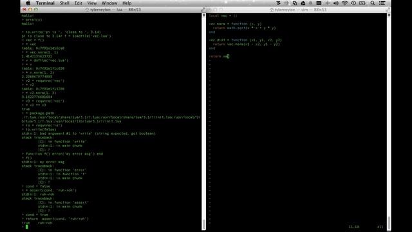Click the 'vec.dist = function' line
Viewport: 412px width, 232px height.
click(x=245, y=40)
